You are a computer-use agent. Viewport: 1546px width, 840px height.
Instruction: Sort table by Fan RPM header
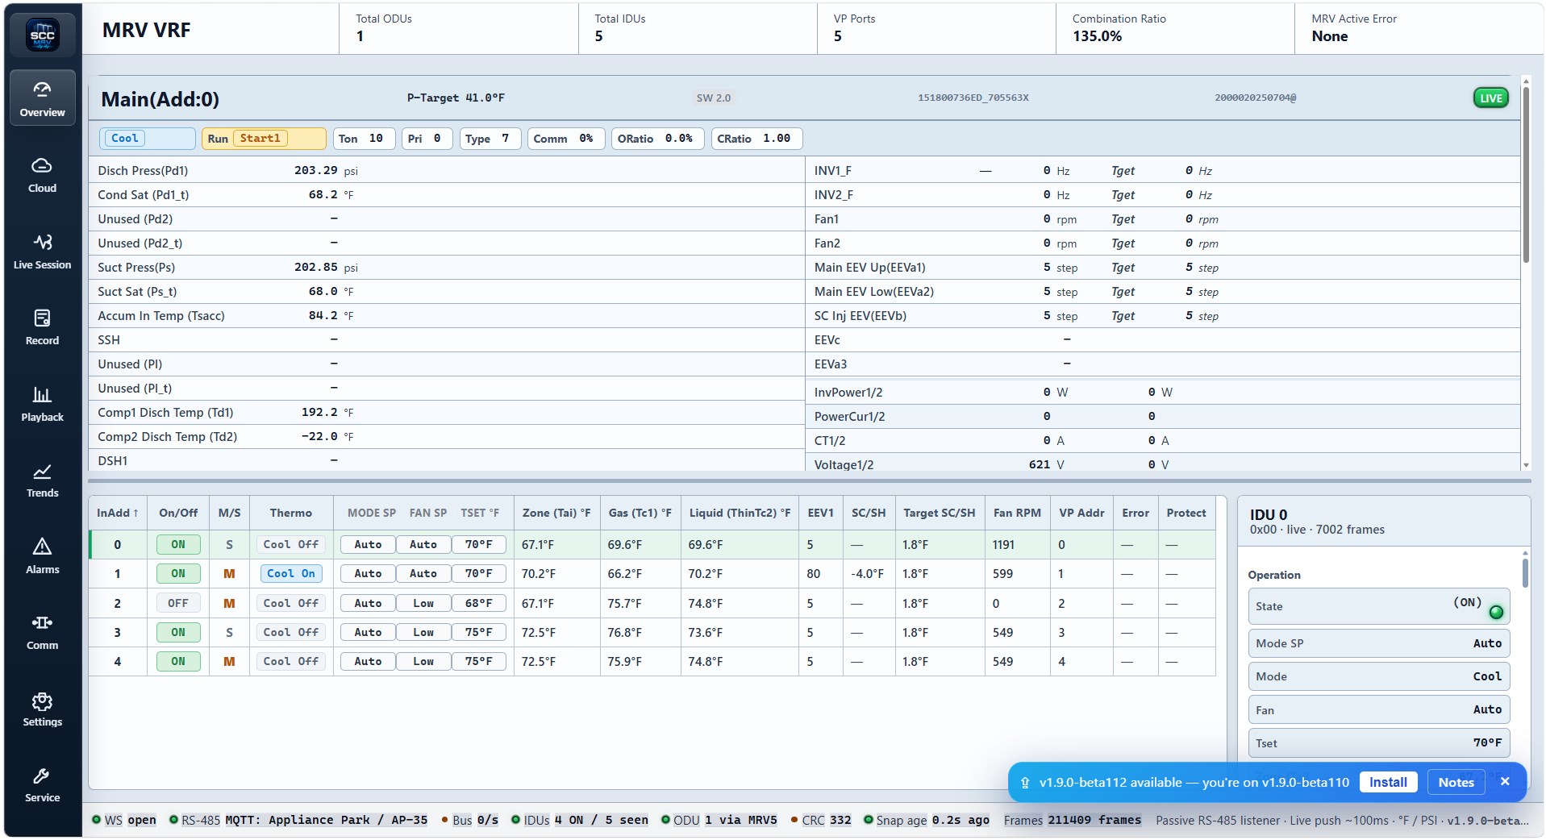[x=1017, y=514]
